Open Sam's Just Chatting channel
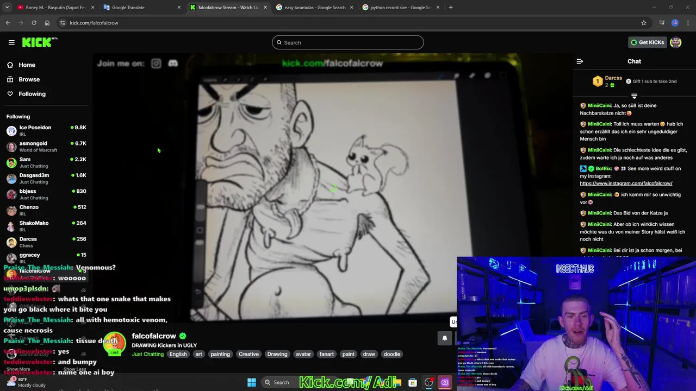The image size is (696, 391). pyautogui.click(x=46, y=162)
